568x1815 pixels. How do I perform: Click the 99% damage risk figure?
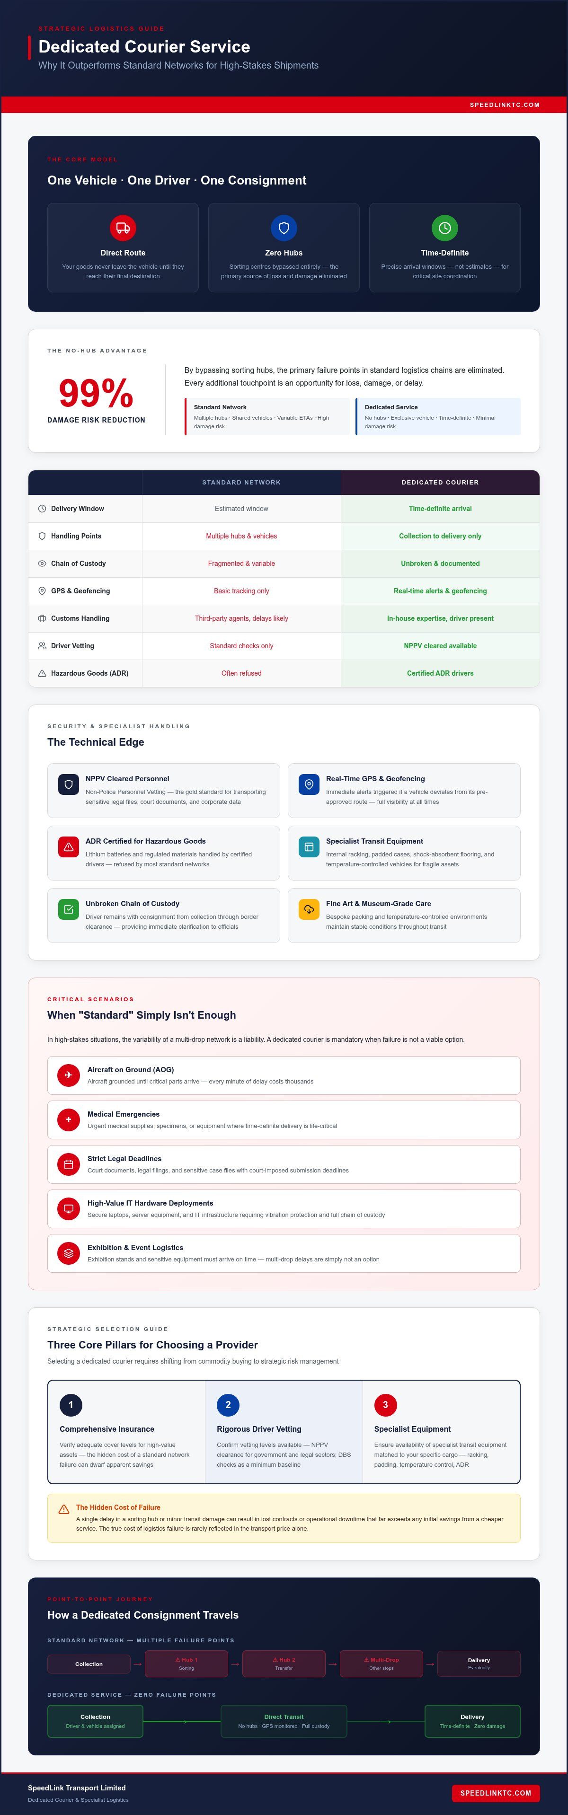point(96,392)
